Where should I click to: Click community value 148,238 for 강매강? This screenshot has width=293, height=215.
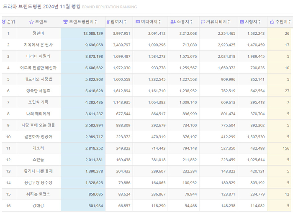(x=228, y=206)
